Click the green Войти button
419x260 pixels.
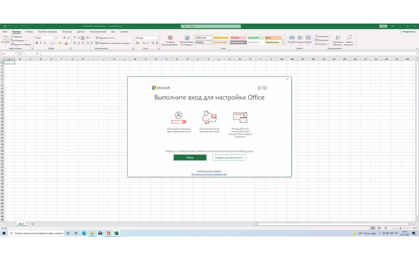[x=190, y=157]
